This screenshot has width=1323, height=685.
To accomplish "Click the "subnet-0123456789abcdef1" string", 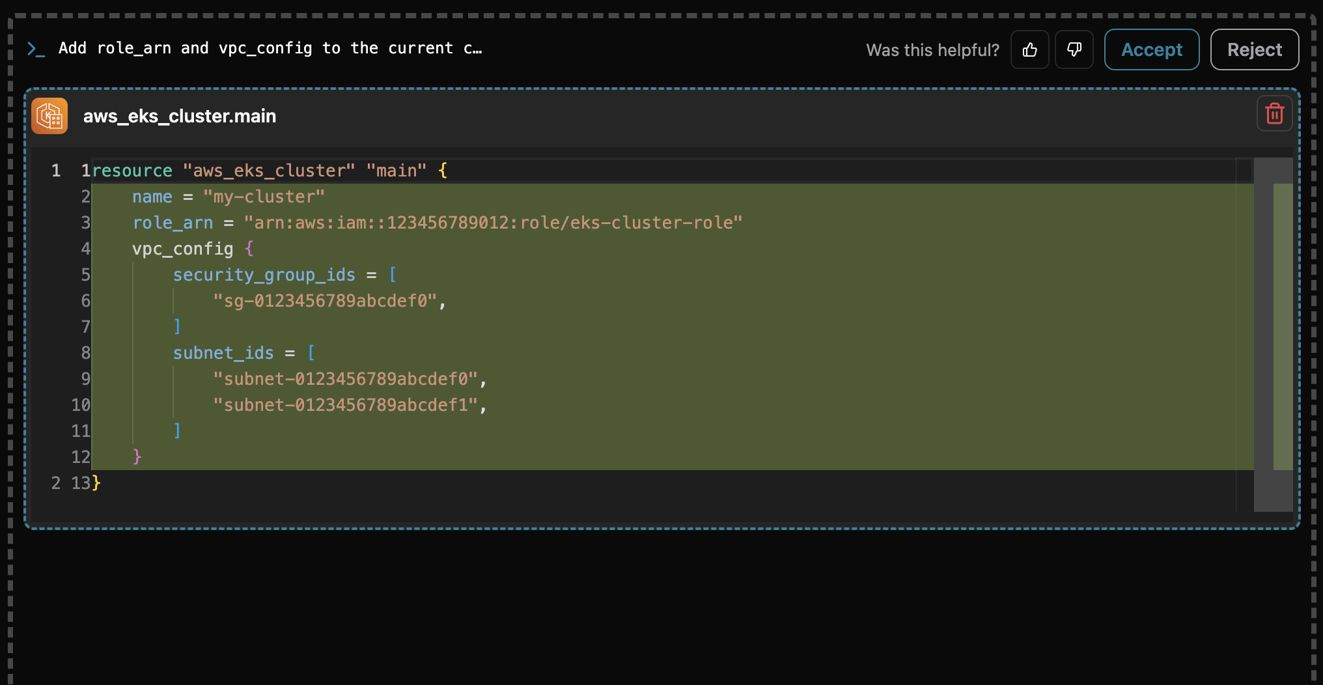I will tap(346, 405).
